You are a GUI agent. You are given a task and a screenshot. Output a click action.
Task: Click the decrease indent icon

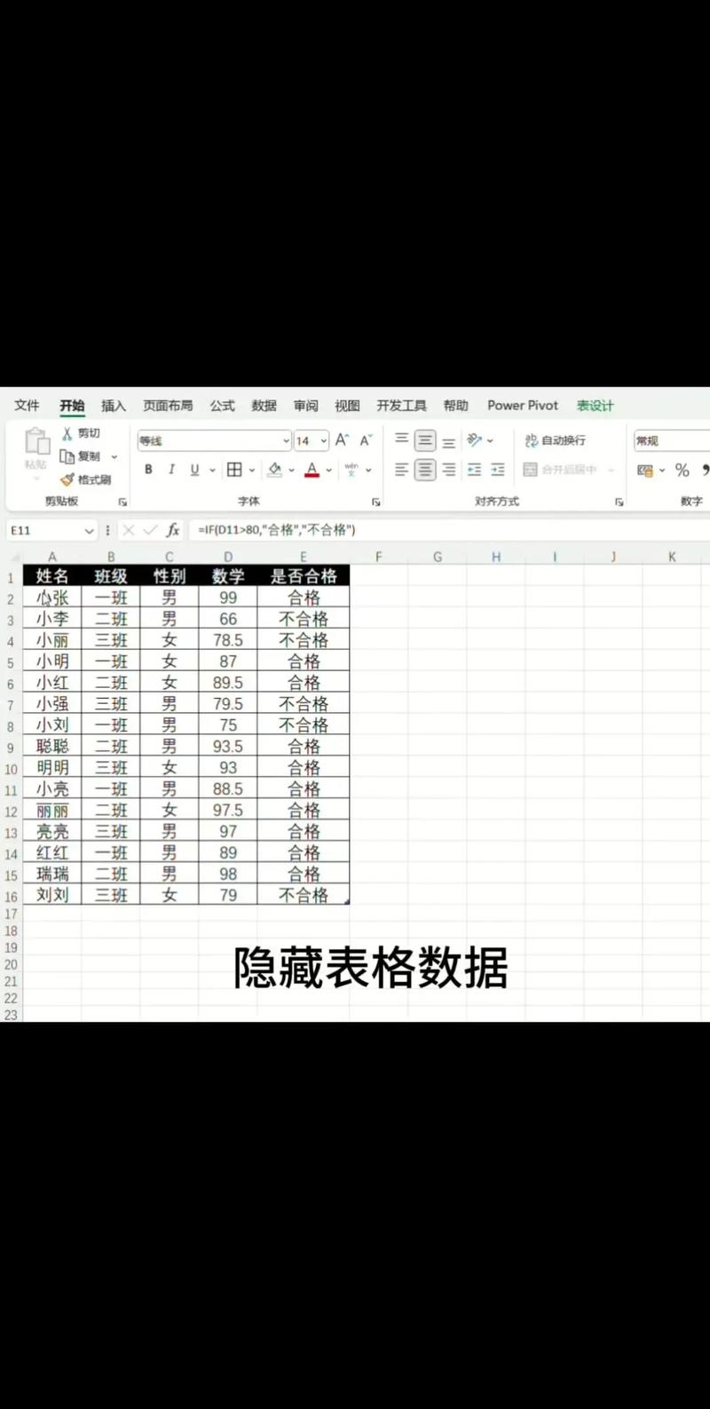point(475,470)
